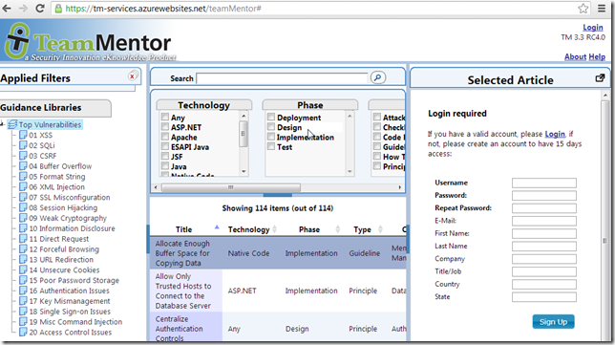Clear applied filters with red x icon
The width and height of the screenshot is (615, 345).
coord(133,76)
